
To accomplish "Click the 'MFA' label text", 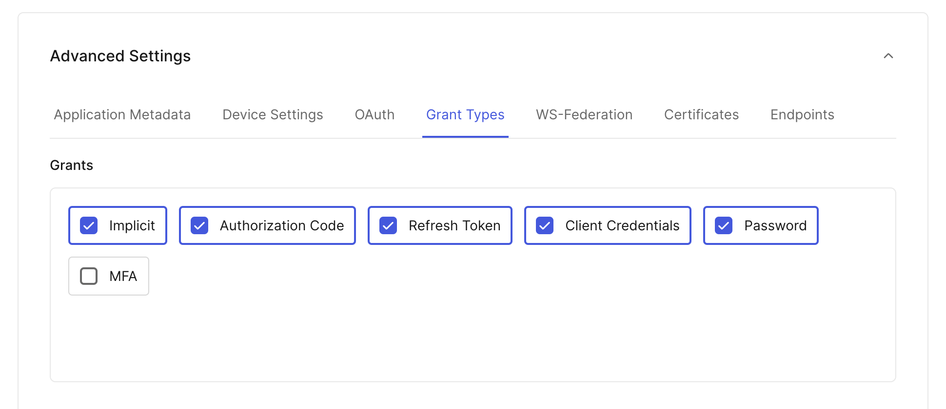I will pyautogui.click(x=123, y=276).
